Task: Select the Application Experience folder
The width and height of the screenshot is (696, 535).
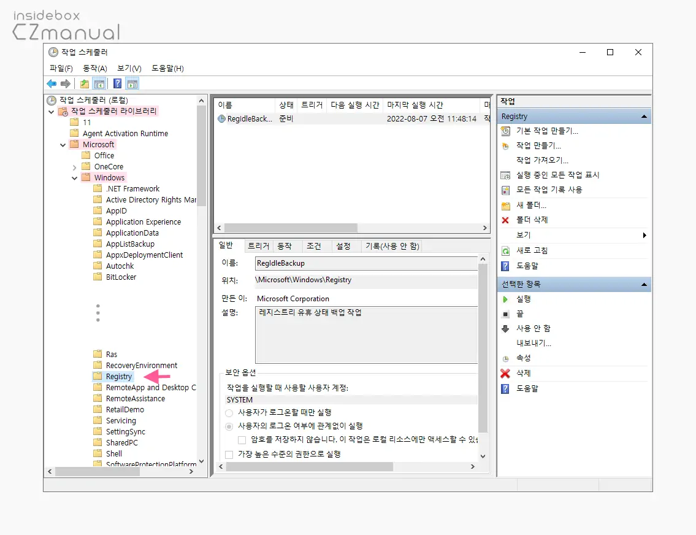Action: click(143, 221)
